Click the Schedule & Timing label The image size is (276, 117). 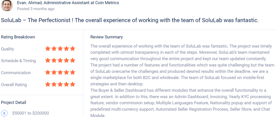point(18,61)
